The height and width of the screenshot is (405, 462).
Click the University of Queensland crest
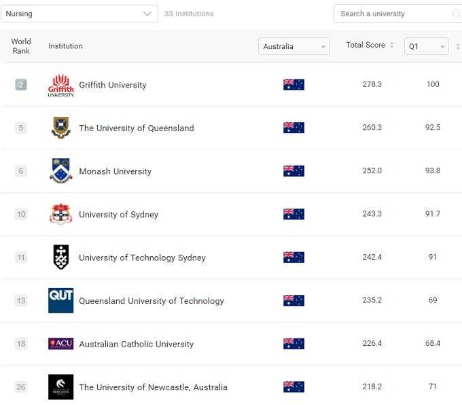pos(60,128)
